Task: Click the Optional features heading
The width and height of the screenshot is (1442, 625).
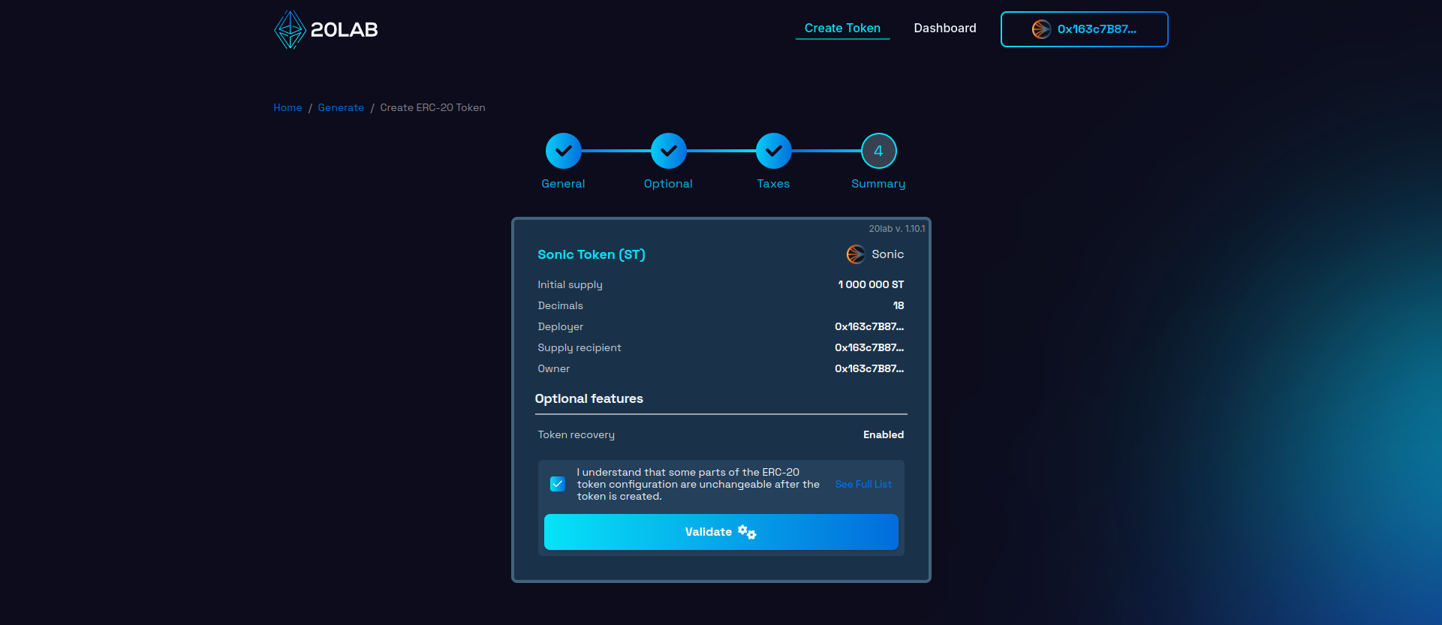Action: pyautogui.click(x=589, y=398)
